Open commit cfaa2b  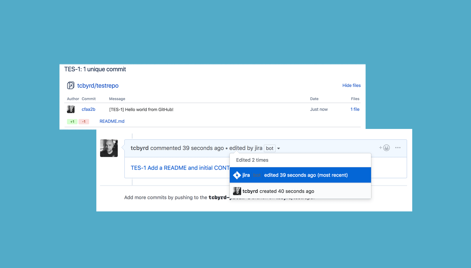coord(89,109)
